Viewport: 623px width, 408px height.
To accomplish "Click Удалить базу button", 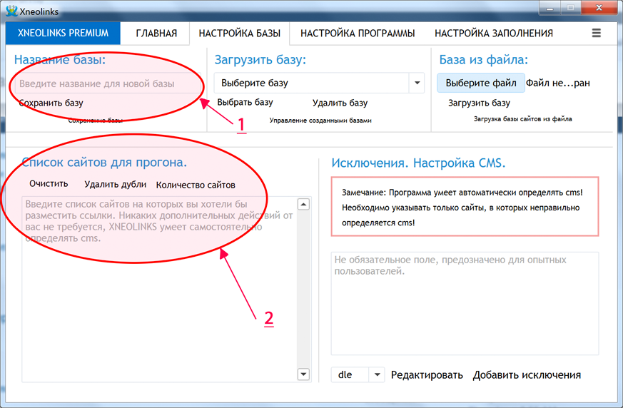I will pyautogui.click(x=340, y=103).
